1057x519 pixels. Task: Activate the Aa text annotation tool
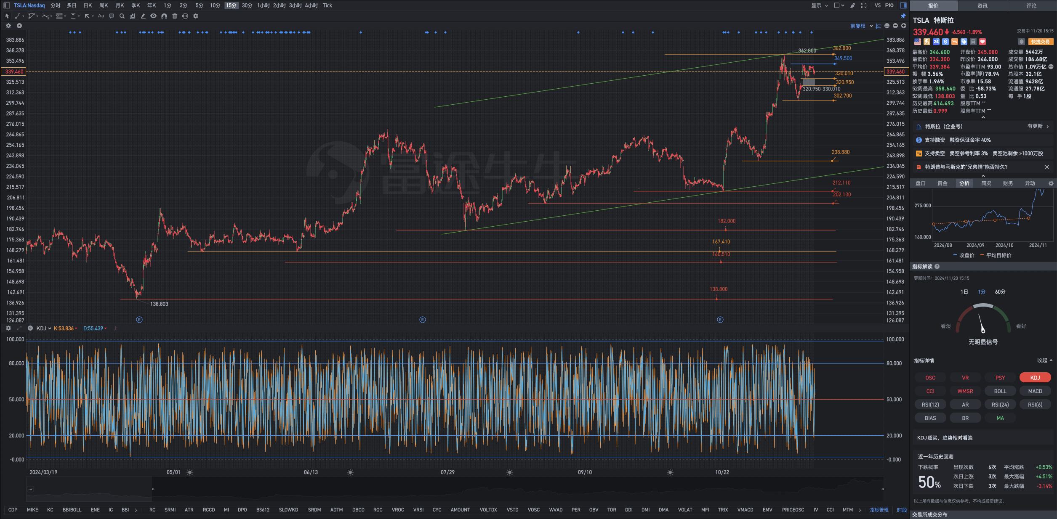pos(101,16)
